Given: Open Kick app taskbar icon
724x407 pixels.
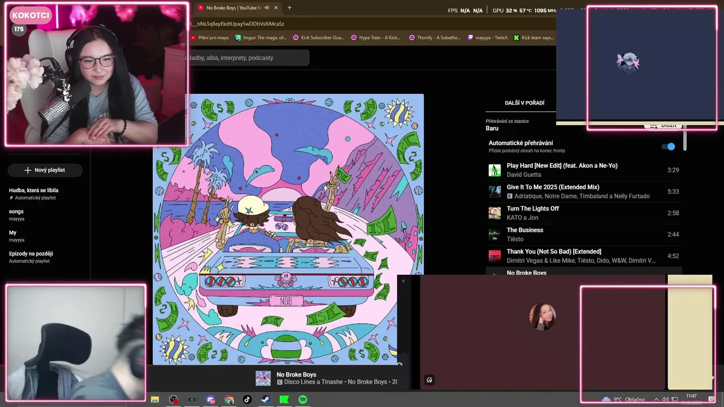Looking at the screenshot, I should 284,400.
